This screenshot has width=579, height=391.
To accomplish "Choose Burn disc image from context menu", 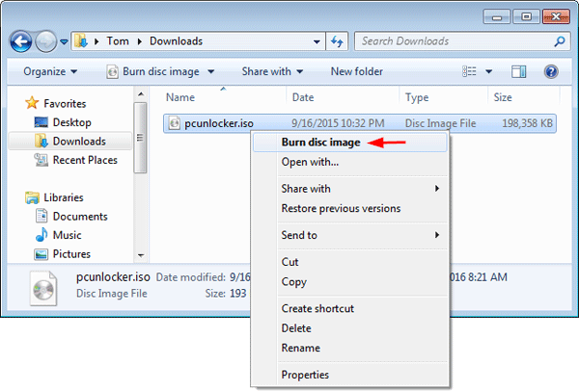I will pyautogui.click(x=320, y=143).
